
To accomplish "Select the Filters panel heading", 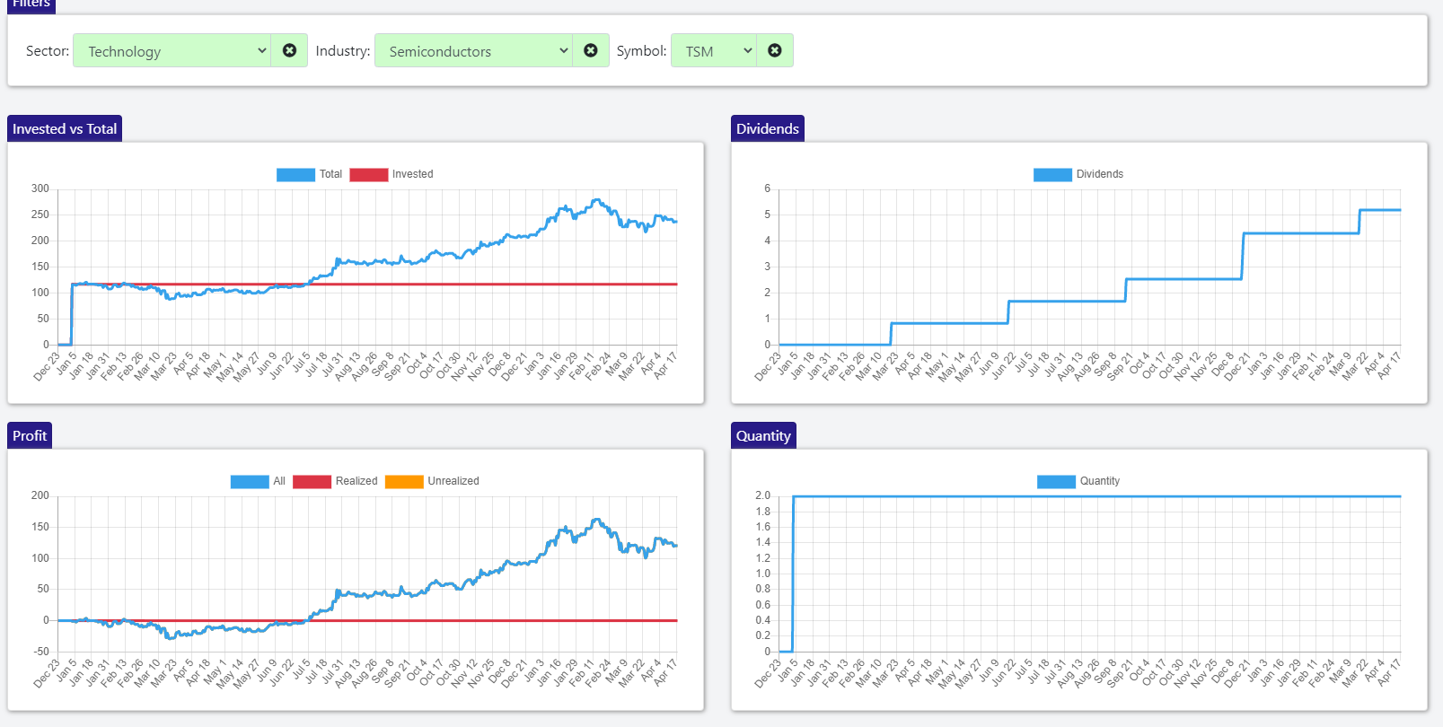I will tap(31, 4).
